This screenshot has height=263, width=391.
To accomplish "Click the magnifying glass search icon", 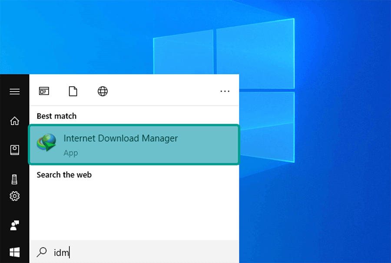I will click(x=42, y=252).
